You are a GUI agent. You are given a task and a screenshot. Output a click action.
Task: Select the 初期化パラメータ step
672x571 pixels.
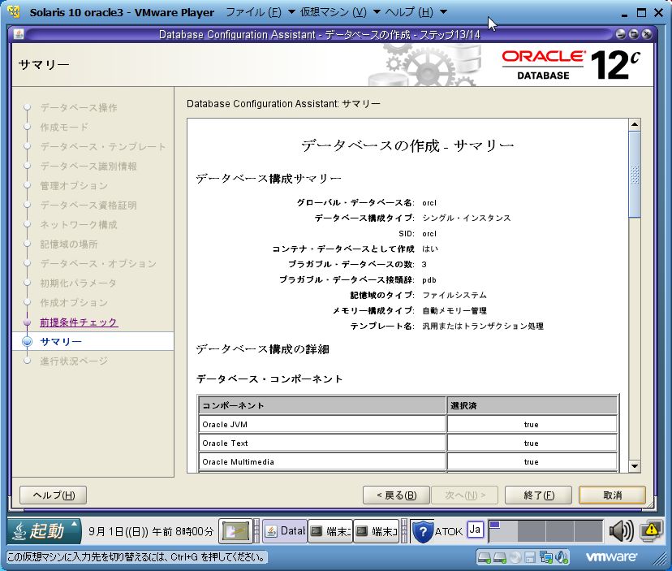click(79, 283)
